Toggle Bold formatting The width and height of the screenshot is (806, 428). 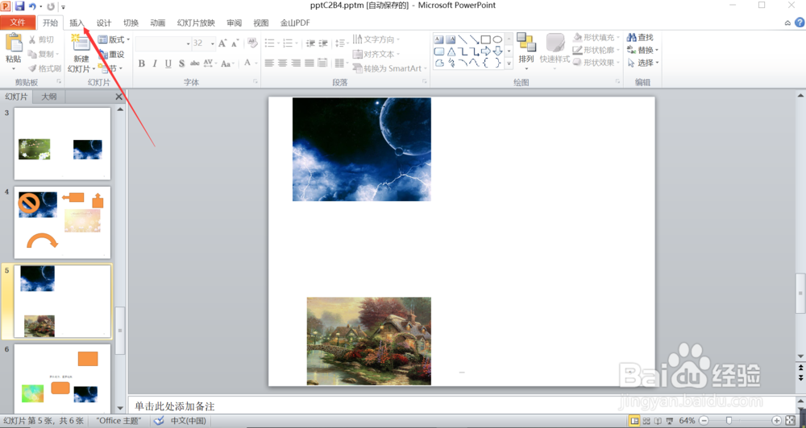(141, 64)
